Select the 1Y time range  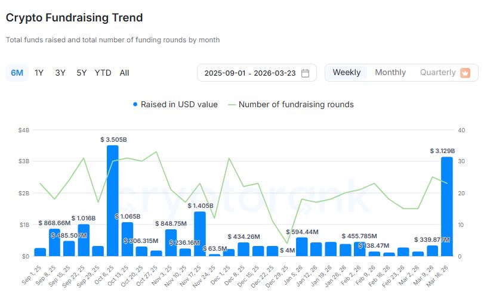coord(39,73)
